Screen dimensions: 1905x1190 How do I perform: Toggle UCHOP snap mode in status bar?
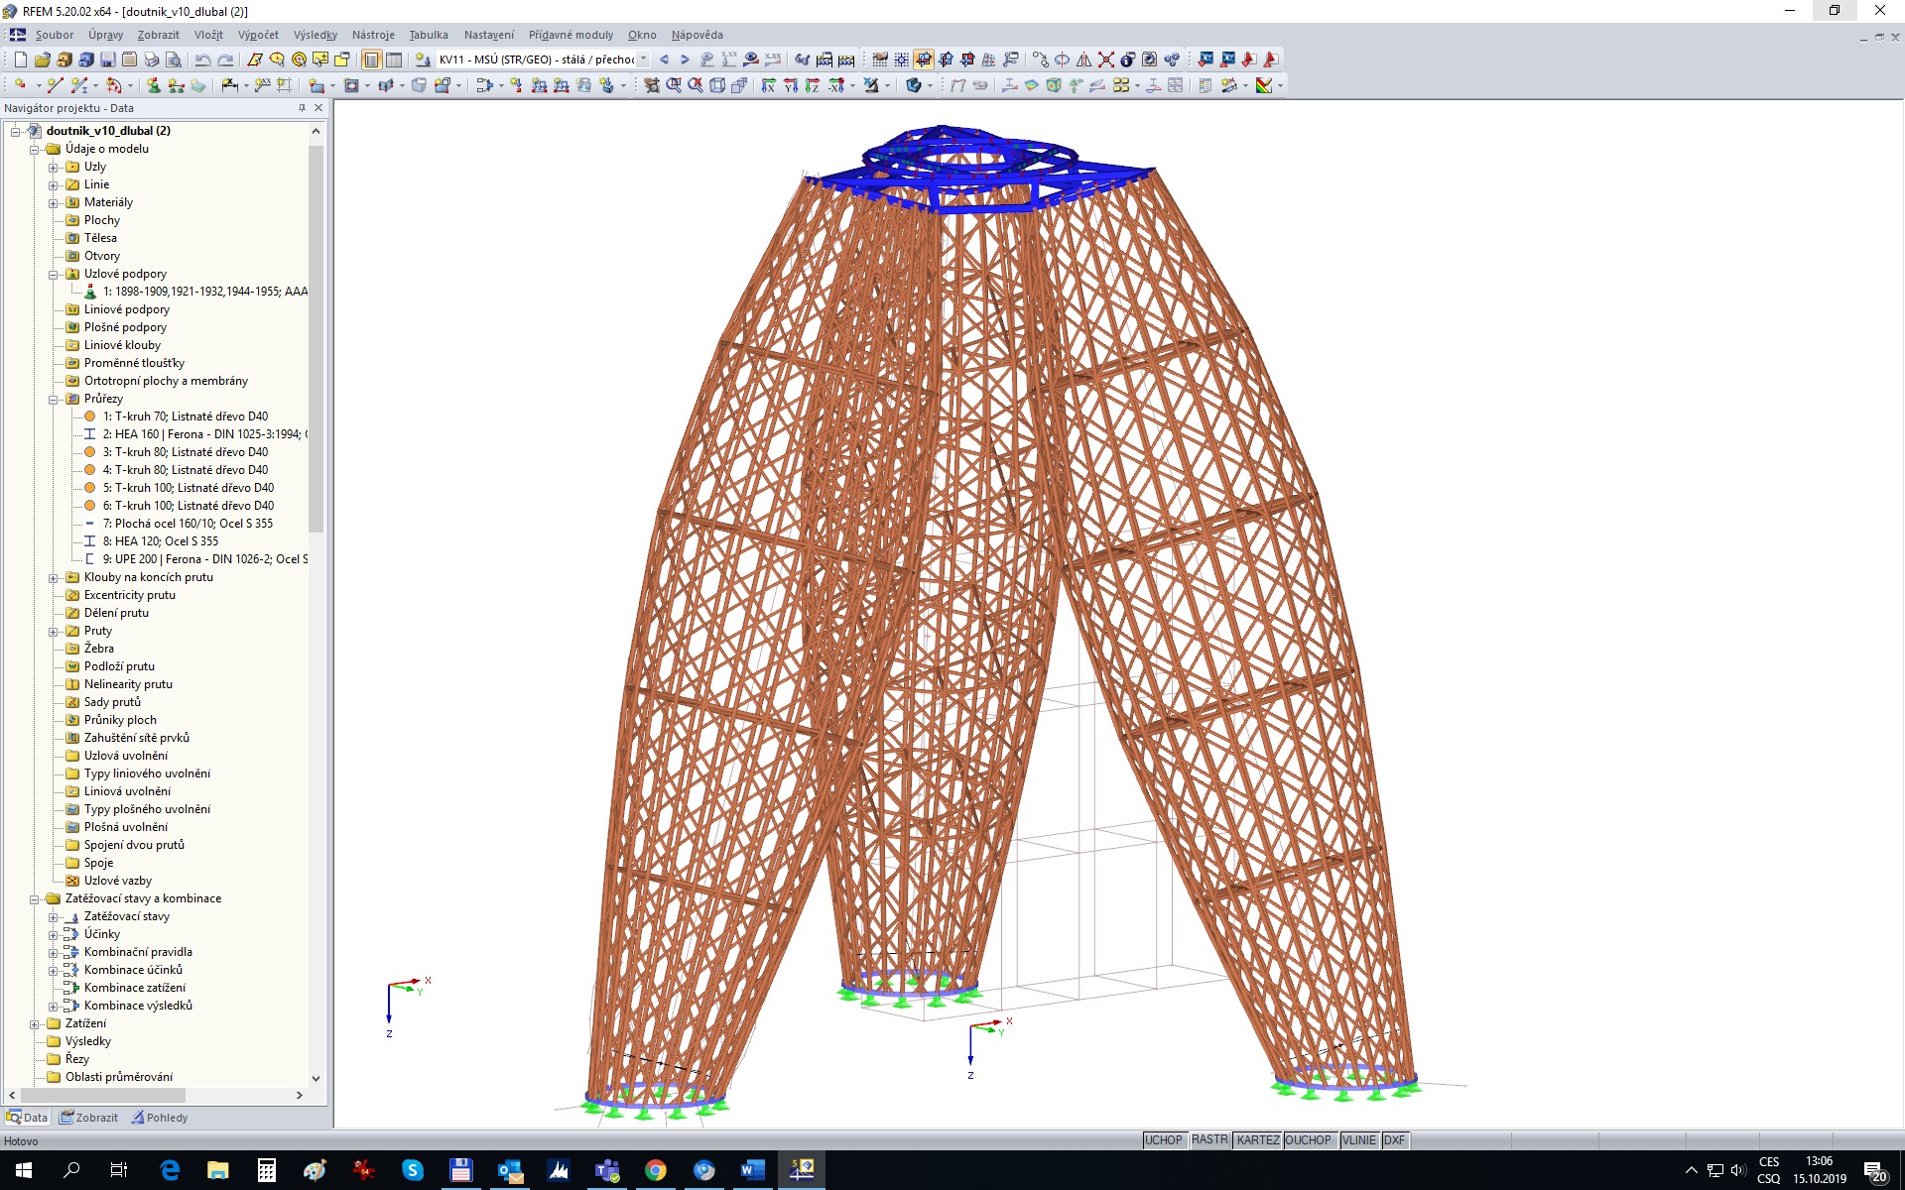(1163, 1140)
